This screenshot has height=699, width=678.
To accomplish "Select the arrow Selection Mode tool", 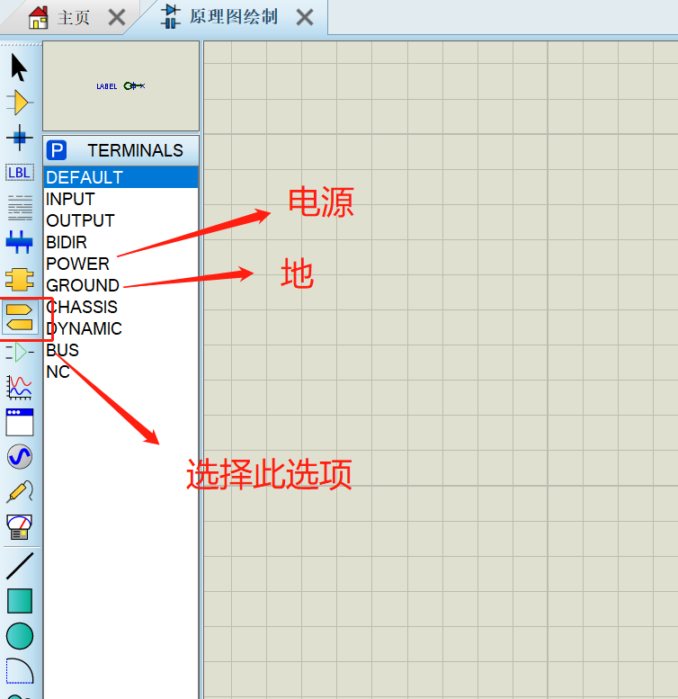I will (19, 67).
